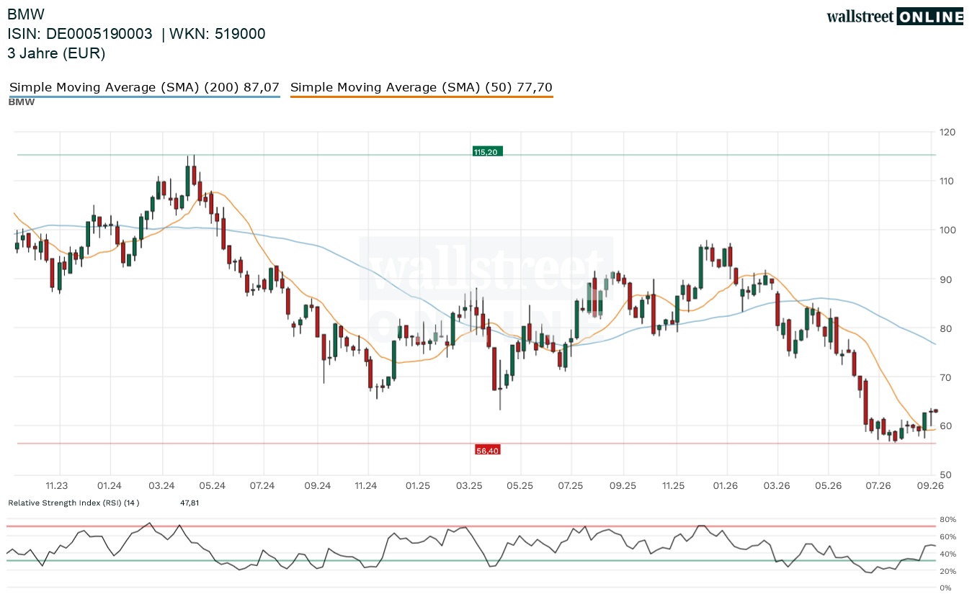The height and width of the screenshot is (607, 972).
Task: Click the red 56,40 low price marker
Action: 487,450
